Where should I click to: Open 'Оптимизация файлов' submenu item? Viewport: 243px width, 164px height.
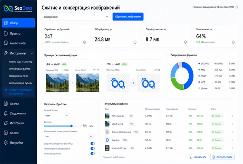(20, 69)
